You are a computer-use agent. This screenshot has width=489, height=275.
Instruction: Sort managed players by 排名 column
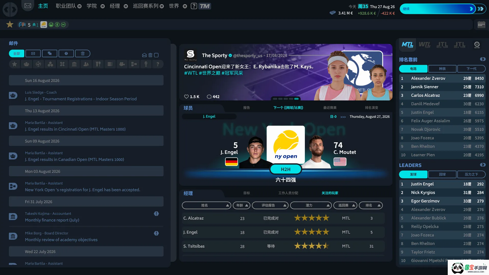pos(371,205)
